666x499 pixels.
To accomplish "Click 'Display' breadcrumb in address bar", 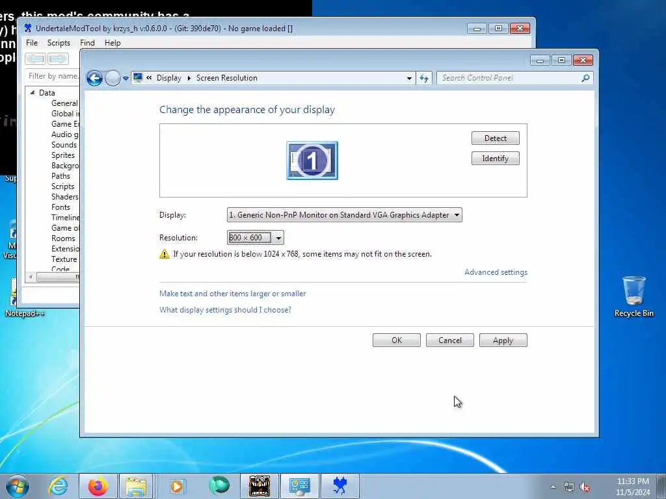I will pos(168,78).
